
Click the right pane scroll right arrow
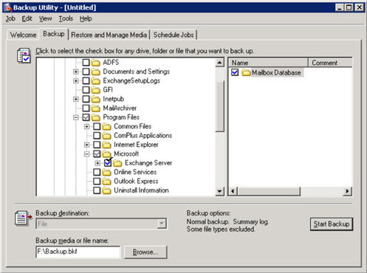pos(347,191)
